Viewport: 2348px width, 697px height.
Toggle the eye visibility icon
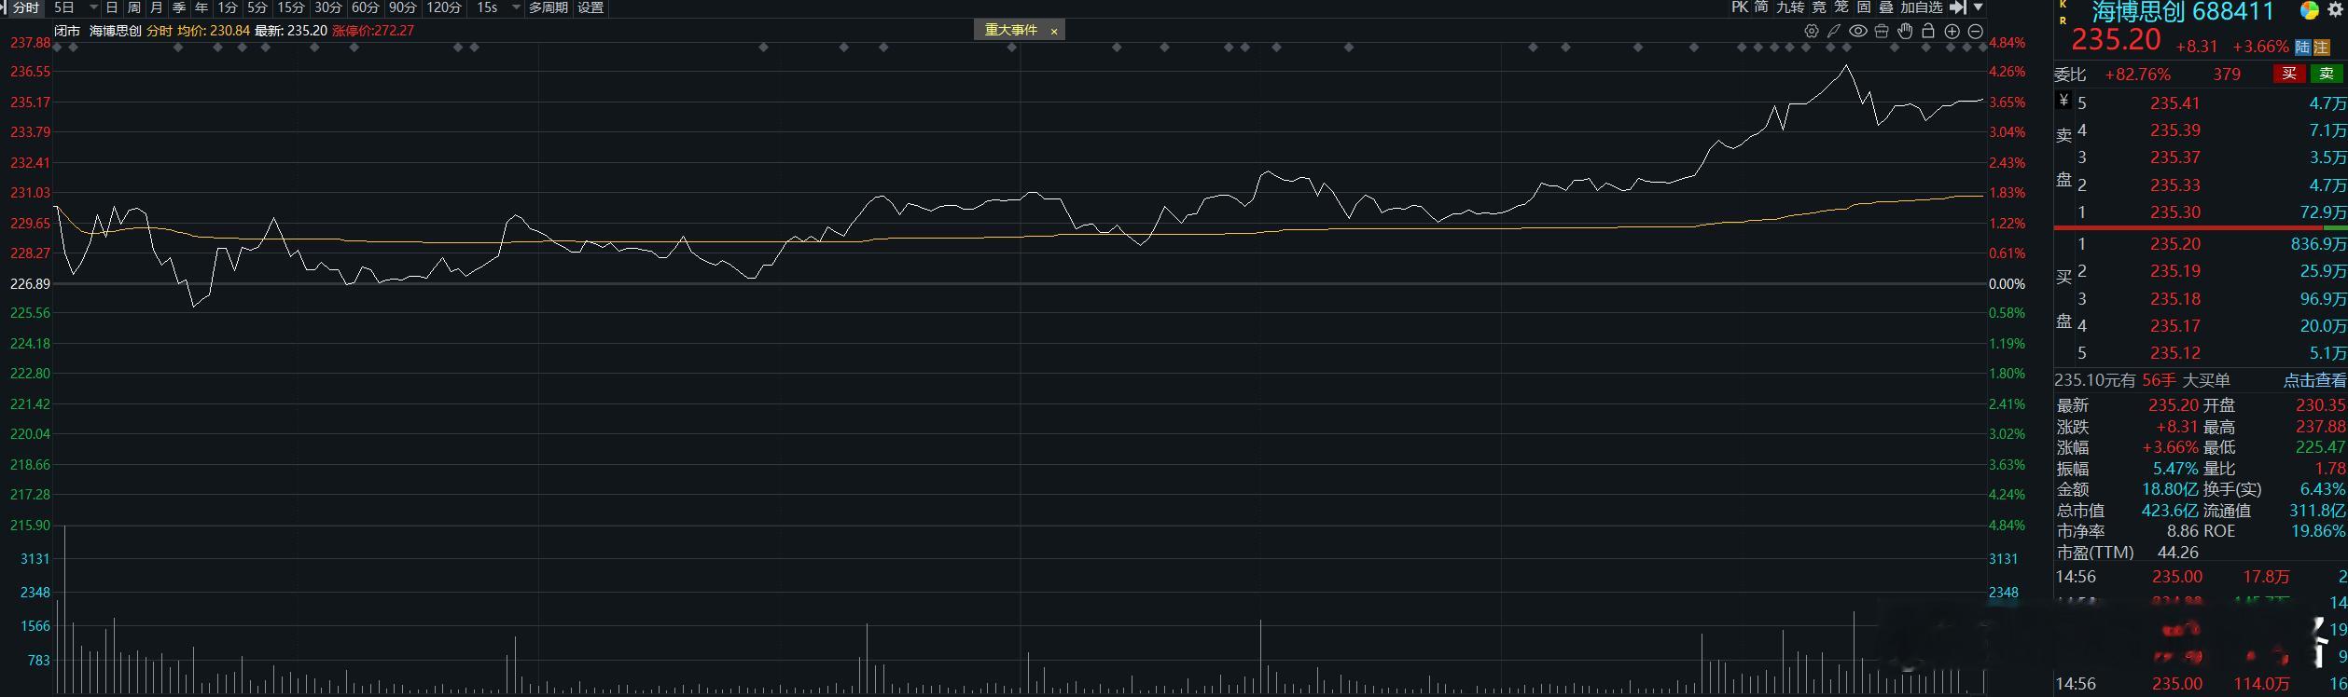pos(1858,31)
